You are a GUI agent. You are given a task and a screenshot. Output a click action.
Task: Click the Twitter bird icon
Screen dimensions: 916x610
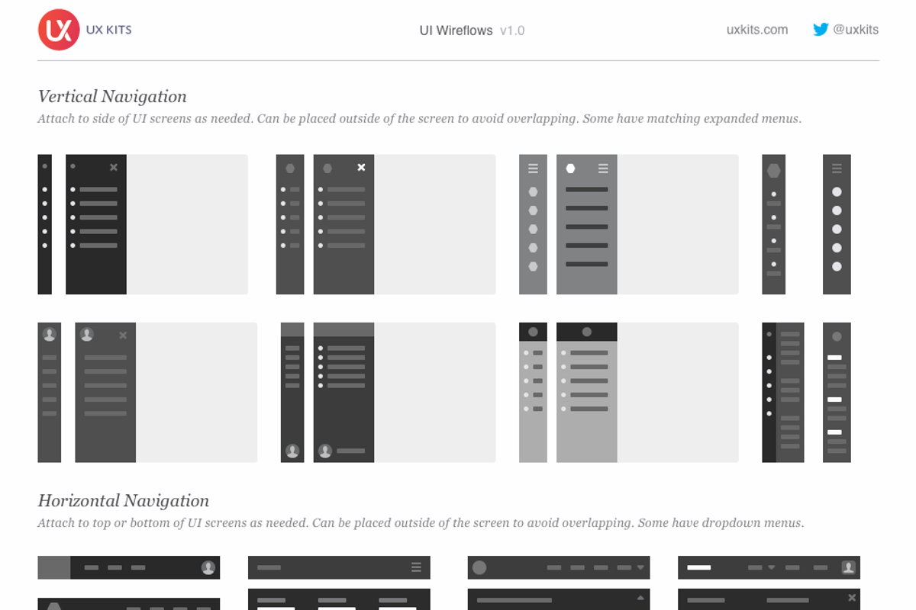click(821, 30)
